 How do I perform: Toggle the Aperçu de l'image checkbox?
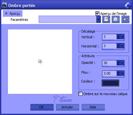[97, 14]
